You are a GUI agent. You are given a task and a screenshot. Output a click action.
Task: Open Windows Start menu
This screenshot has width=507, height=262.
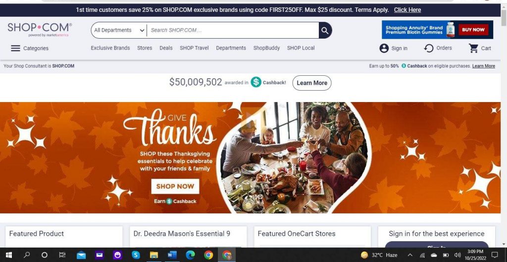click(9, 255)
